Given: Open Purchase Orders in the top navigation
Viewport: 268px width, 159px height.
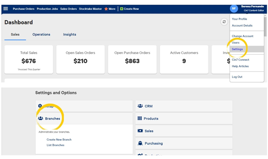Looking at the screenshot, I should pos(24,9).
